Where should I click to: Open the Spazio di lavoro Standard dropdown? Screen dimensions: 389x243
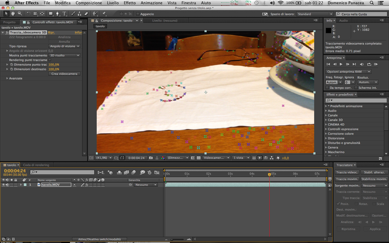pyautogui.click(x=315, y=14)
